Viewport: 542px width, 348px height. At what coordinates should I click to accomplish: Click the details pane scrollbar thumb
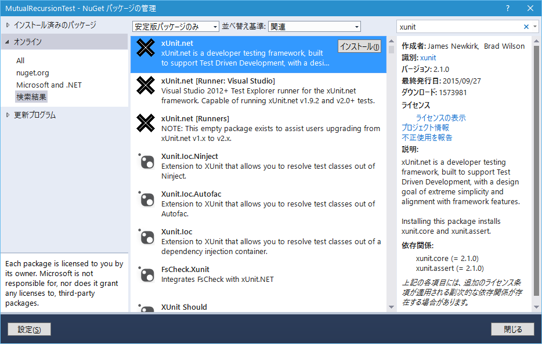pos(536,171)
